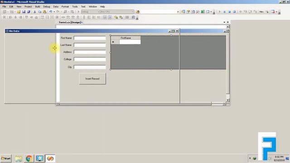Switch to Visual Studio taskbar icon
Screen dimensions: 290x163
[x=50, y=158]
